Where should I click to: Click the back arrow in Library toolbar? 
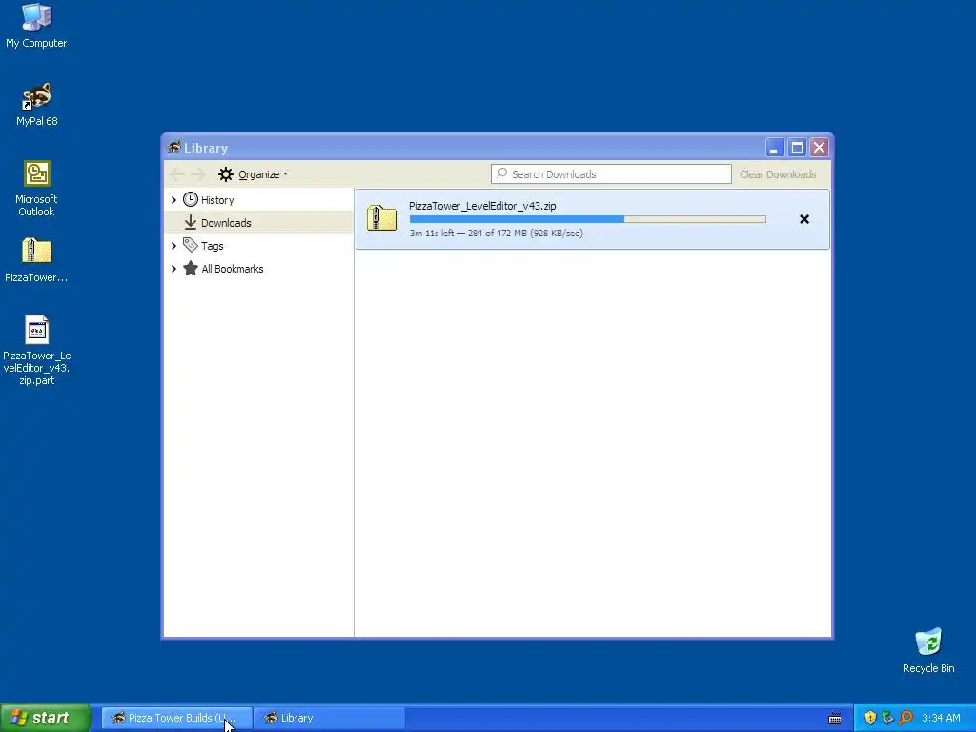pos(176,174)
